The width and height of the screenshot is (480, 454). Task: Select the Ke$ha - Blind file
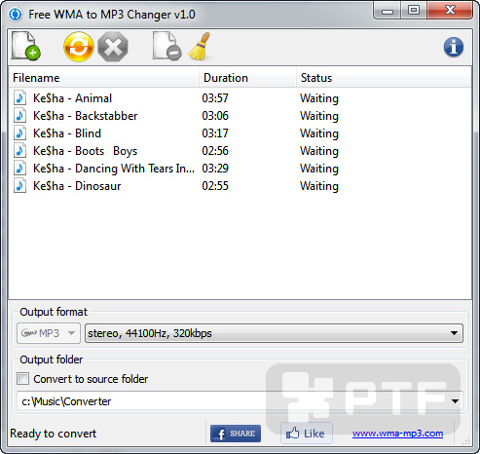pos(67,133)
